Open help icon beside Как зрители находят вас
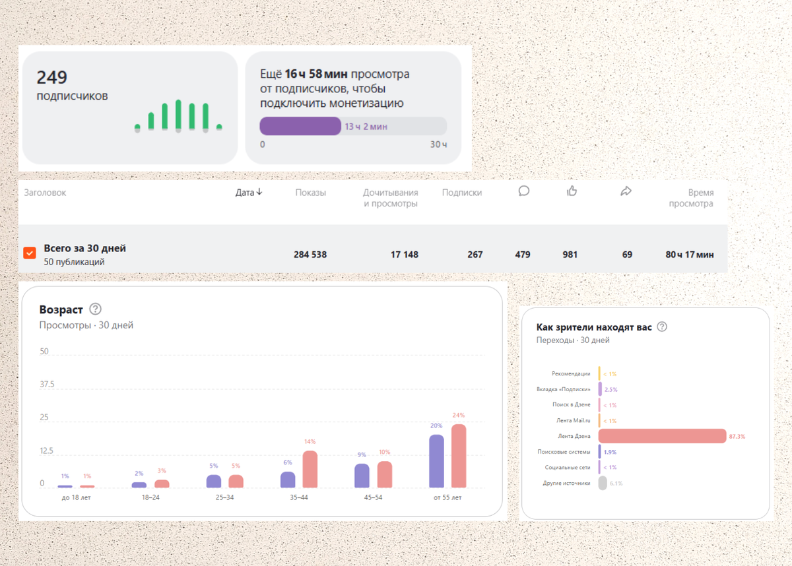 (x=662, y=327)
